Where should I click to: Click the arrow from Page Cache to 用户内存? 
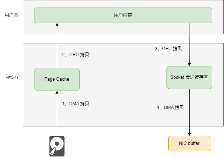click(57, 46)
